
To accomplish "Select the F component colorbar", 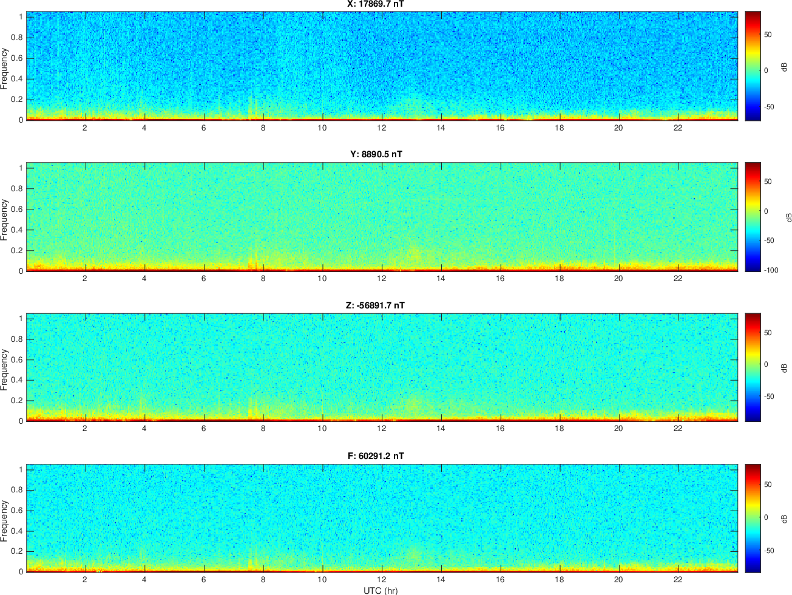I will pyautogui.click(x=753, y=518).
